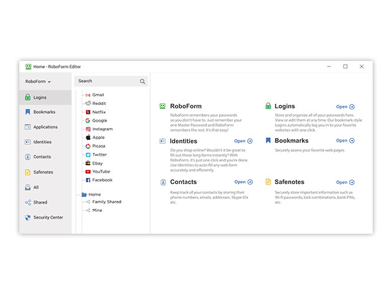Select Logins in the sidebar
Screen dimensions: 392x294
click(x=45, y=98)
